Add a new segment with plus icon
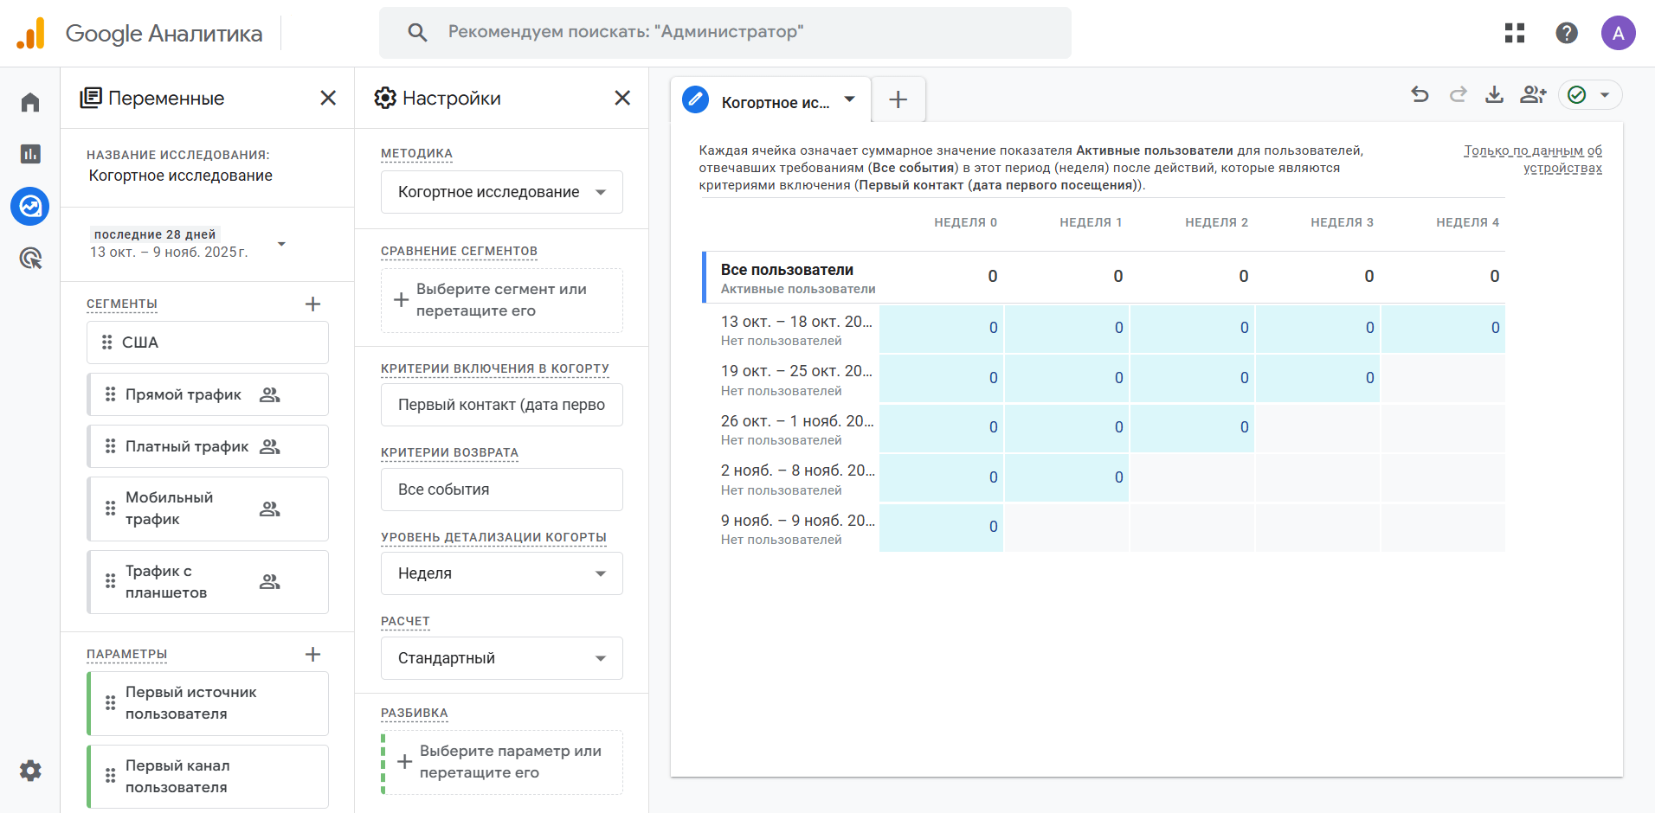The height and width of the screenshot is (813, 1655). point(313,304)
